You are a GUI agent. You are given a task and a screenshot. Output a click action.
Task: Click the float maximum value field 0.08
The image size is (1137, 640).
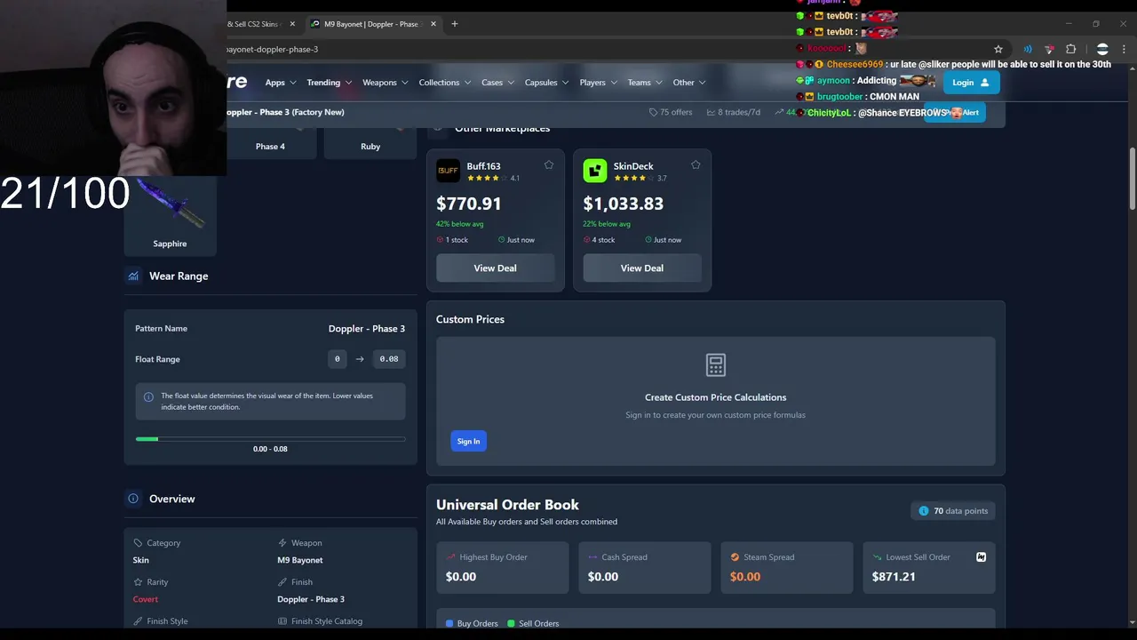pyautogui.click(x=389, y=359)
